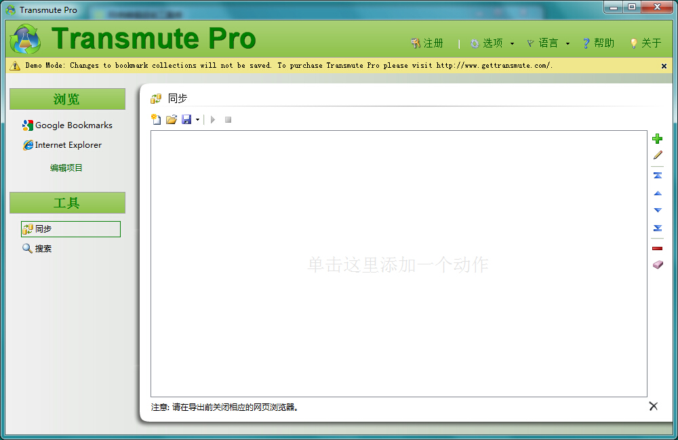Add an action with the green plus
The width and height of the screenshot is (678, 440).
pyautogui.click(x=657, y=139)
